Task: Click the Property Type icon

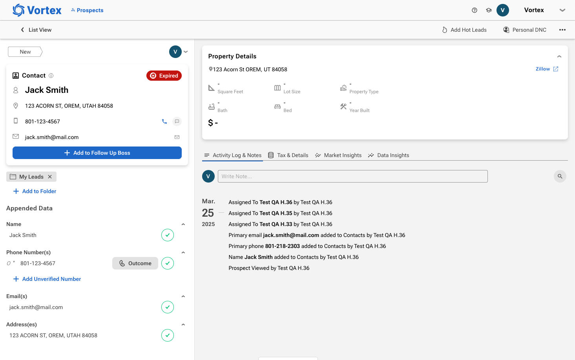Action: (343, 88)
